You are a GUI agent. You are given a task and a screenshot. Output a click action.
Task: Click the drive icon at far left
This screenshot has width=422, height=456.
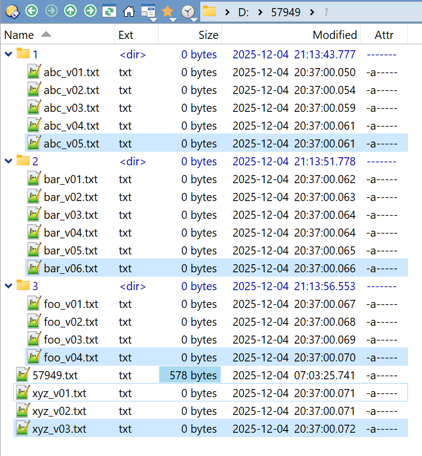click(x=12, y=11)
